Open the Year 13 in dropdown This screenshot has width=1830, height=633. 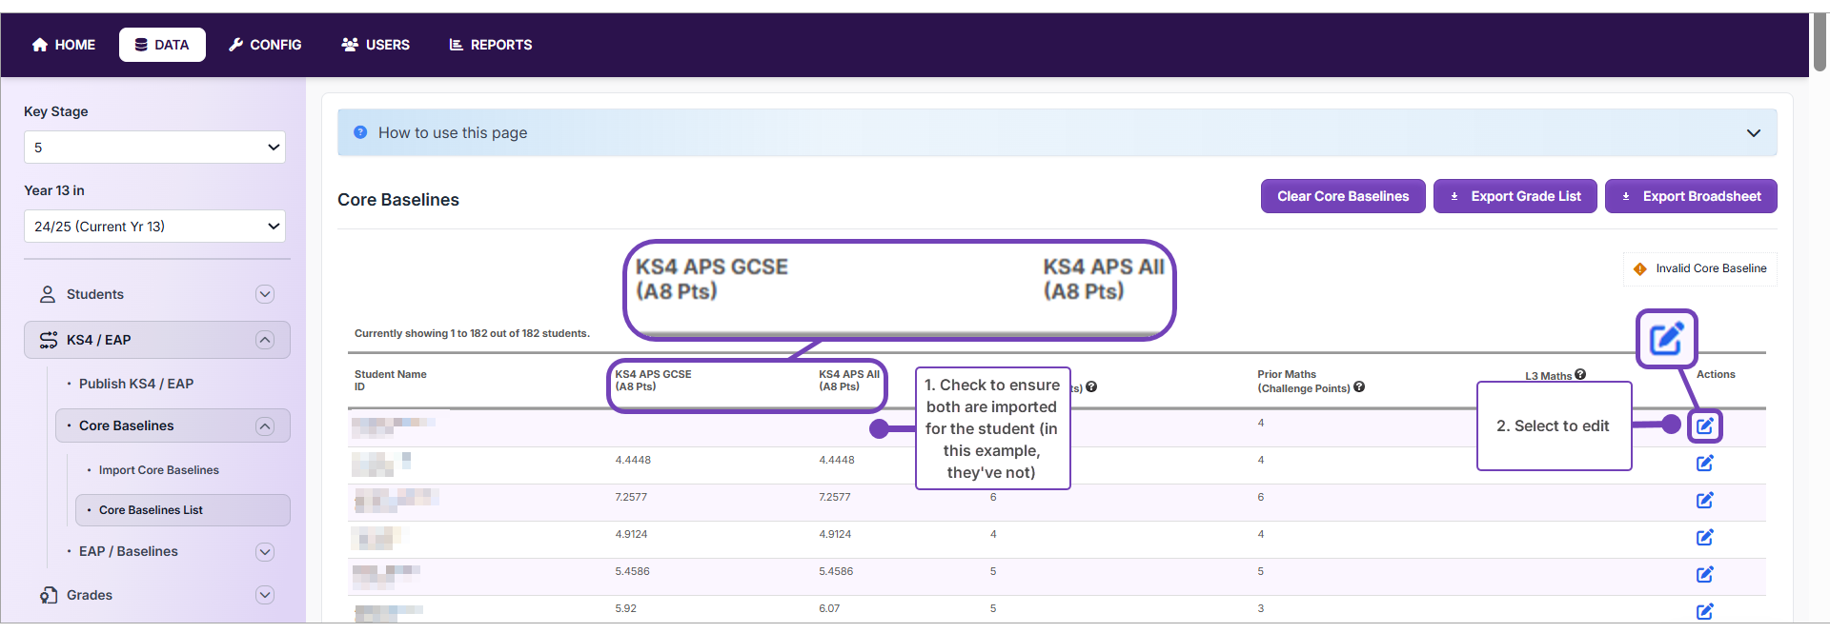154,227
